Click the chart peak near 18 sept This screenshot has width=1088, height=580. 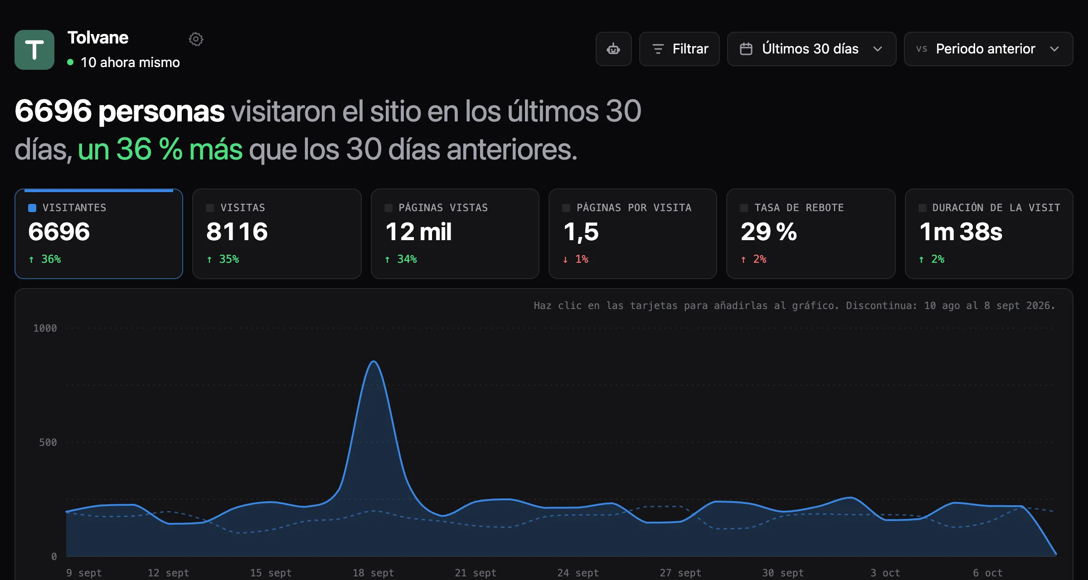click(374, 362)
